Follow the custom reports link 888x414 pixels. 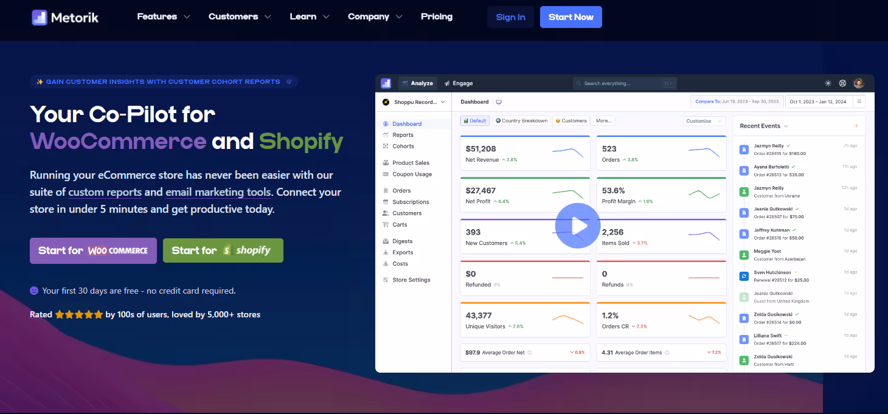[x=105, y=192]
